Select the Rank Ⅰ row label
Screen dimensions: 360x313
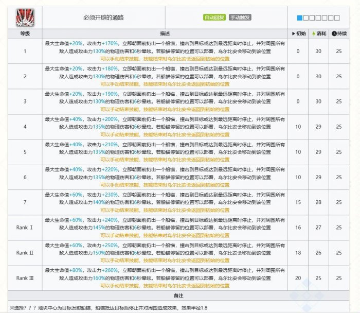point(25,228)
